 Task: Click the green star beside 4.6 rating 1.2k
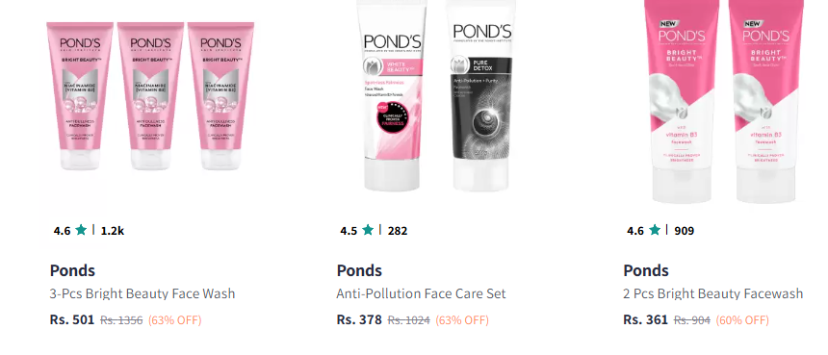[x=81, y=230]
